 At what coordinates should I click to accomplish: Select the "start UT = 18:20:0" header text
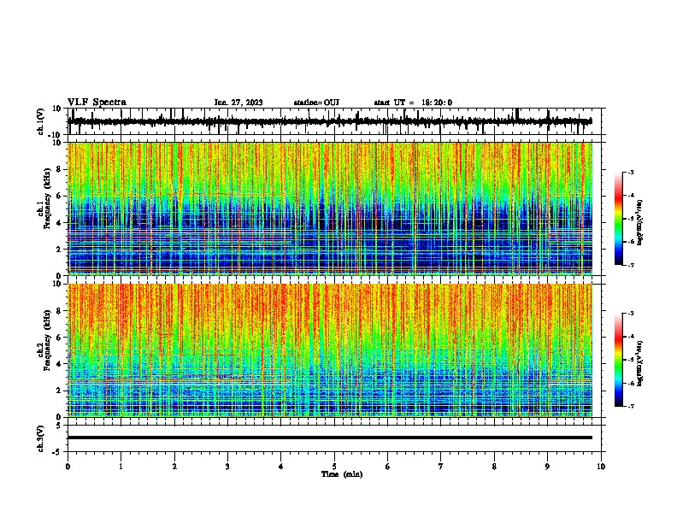tap(413, 103)
